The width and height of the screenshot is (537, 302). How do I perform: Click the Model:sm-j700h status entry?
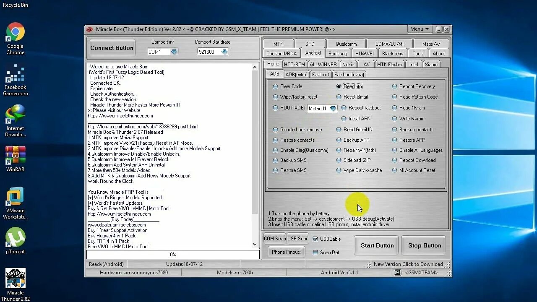235,273
